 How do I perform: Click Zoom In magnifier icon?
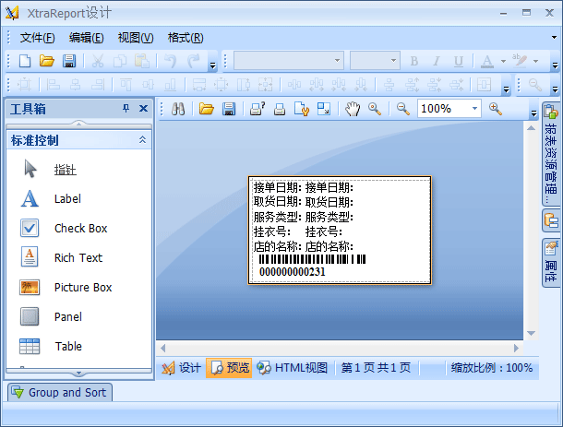pyautogui.click(x=496, y=109)
